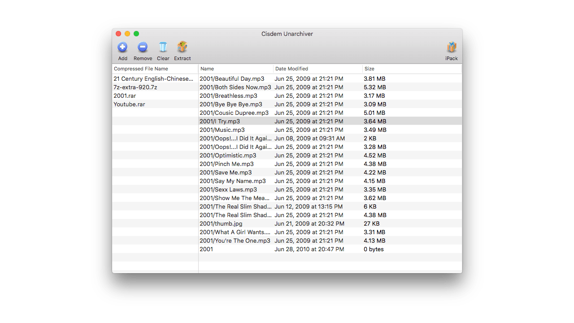The height and width of the screenshot is (323, 574).
Task: Select 2001/Bye Bye Bye.mp3 file
Action: click(x=330, y=104)
